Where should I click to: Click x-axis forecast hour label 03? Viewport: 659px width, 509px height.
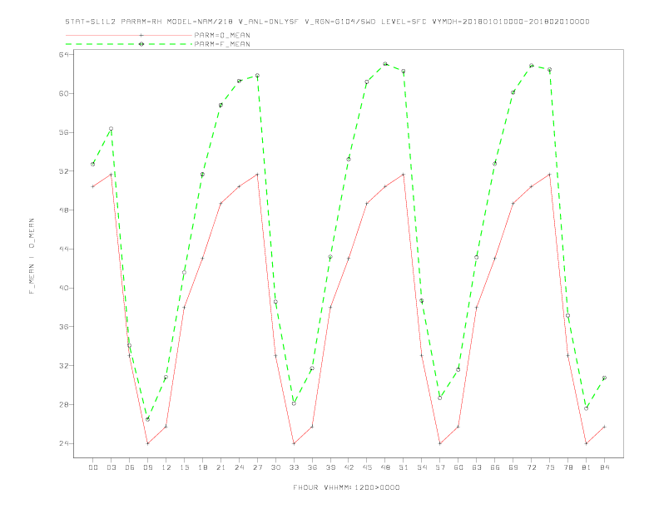point(111,467)
